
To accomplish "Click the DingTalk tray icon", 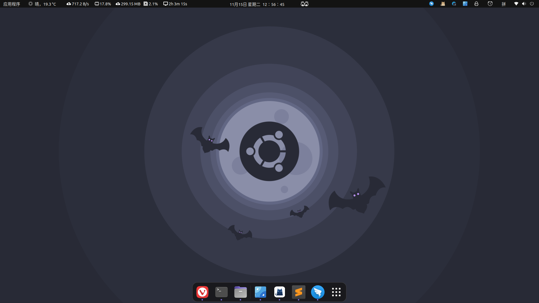I will click(431, 4).
